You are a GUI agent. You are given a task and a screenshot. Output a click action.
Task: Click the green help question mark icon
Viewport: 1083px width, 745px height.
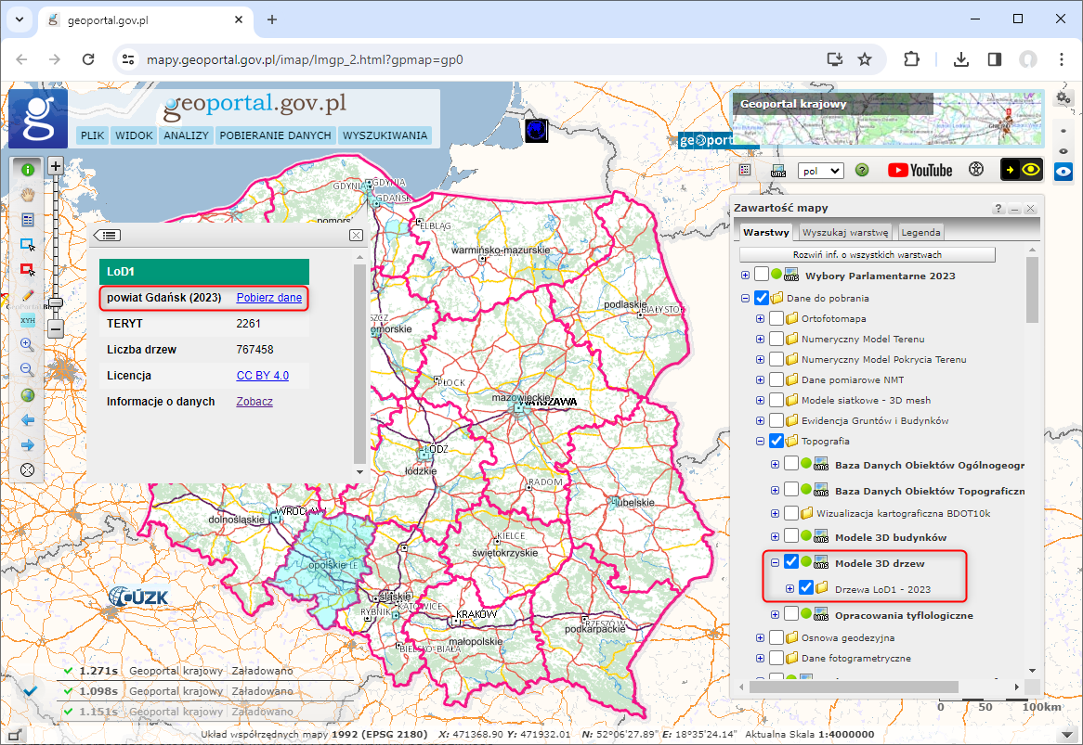point(861,170)
